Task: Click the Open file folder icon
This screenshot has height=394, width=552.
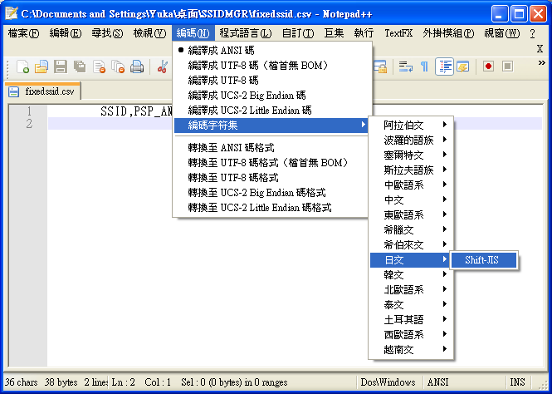Action: point(41,66)
